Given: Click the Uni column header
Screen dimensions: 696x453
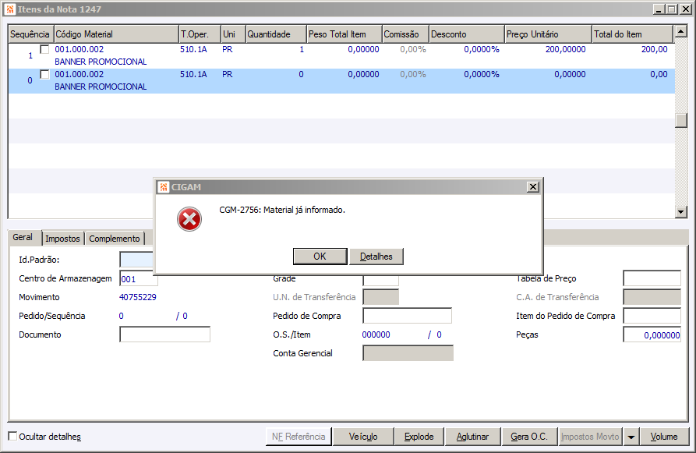Looking at the screenshot, I should point(233,34).
